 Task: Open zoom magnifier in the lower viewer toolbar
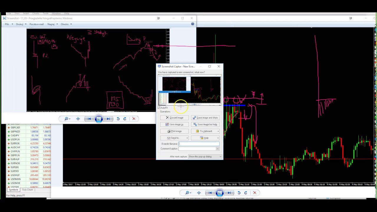point(188,193)
